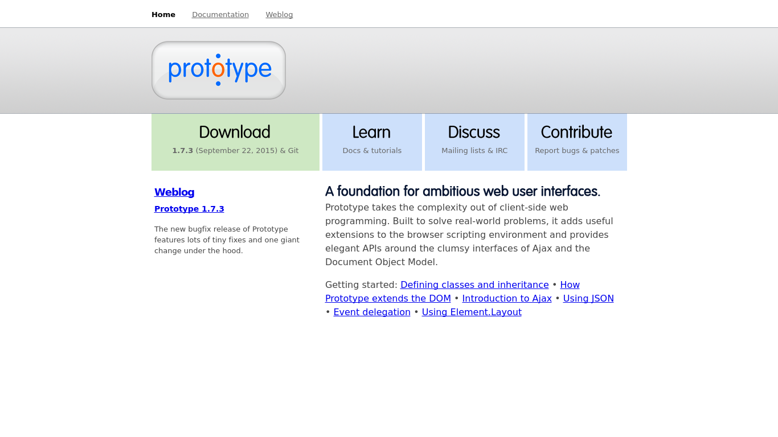Open the Introduction to Ajax link
The width and height of the screenshot is (778, 437).
(507, 298)
